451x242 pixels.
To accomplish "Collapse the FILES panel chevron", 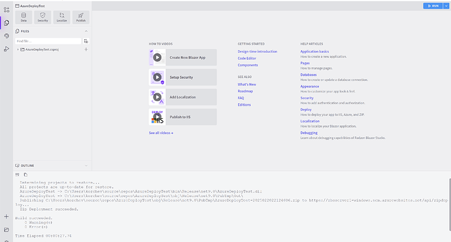I will pyautogui.click(x=86, y=31).
